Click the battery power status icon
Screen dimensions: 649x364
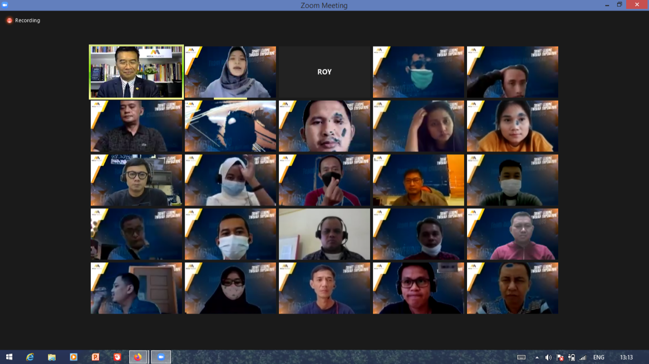[x=571, y=357]
